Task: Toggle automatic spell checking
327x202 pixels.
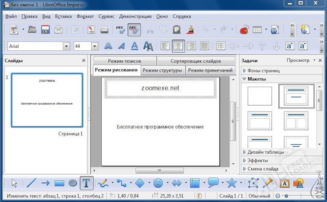Action: click(134, 30)
